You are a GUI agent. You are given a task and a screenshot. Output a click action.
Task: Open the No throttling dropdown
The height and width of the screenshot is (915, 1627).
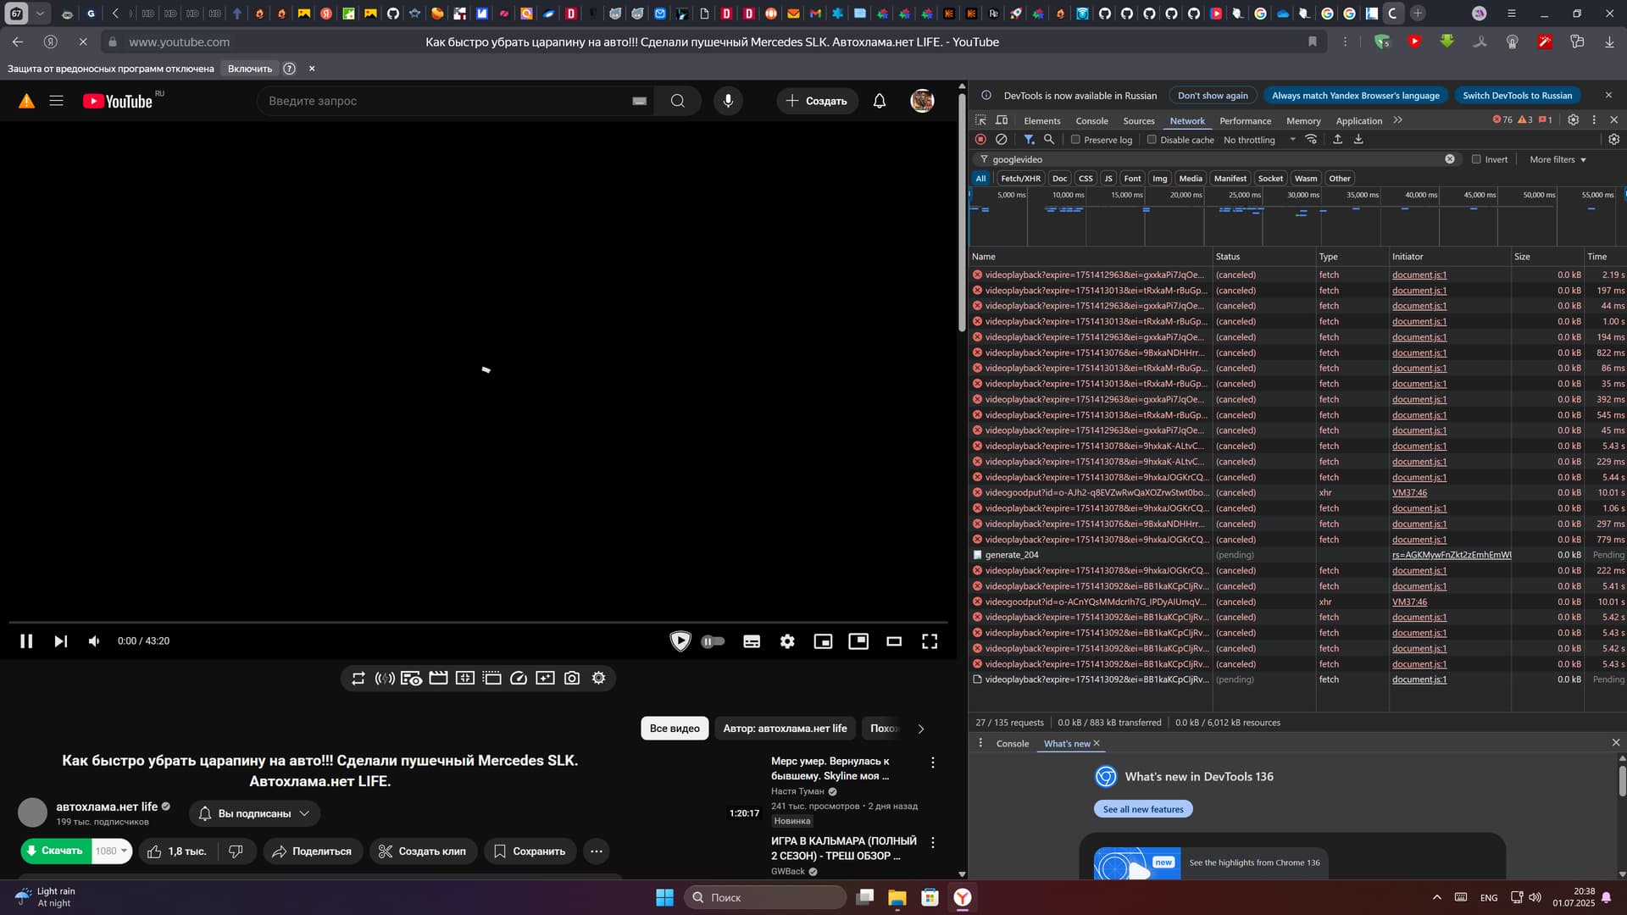(x=1259, y=140)
